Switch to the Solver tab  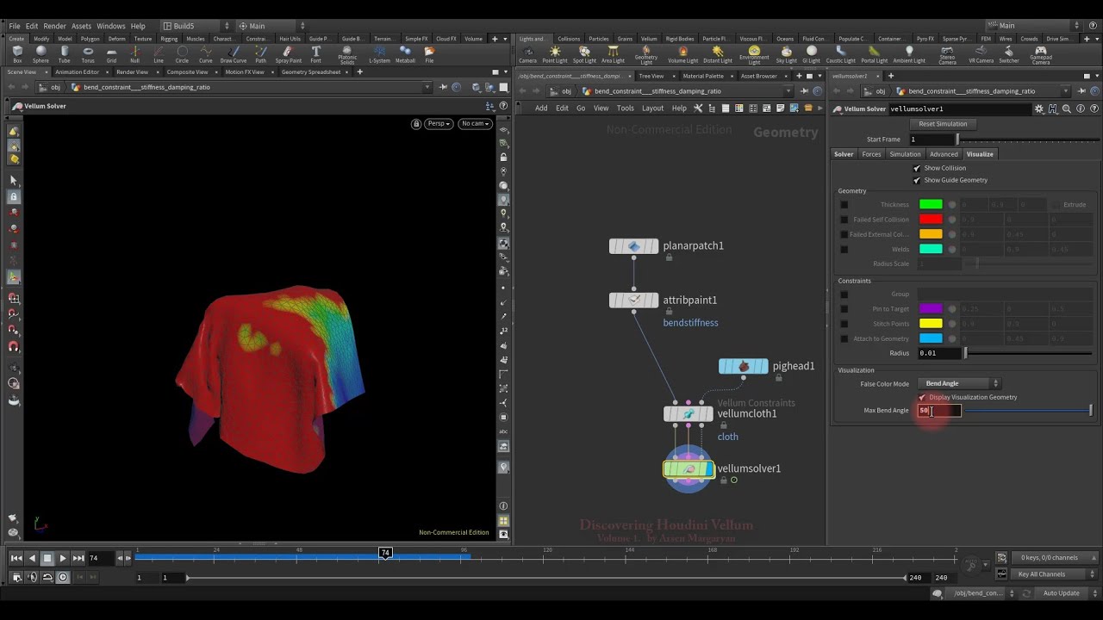[844, 154]
